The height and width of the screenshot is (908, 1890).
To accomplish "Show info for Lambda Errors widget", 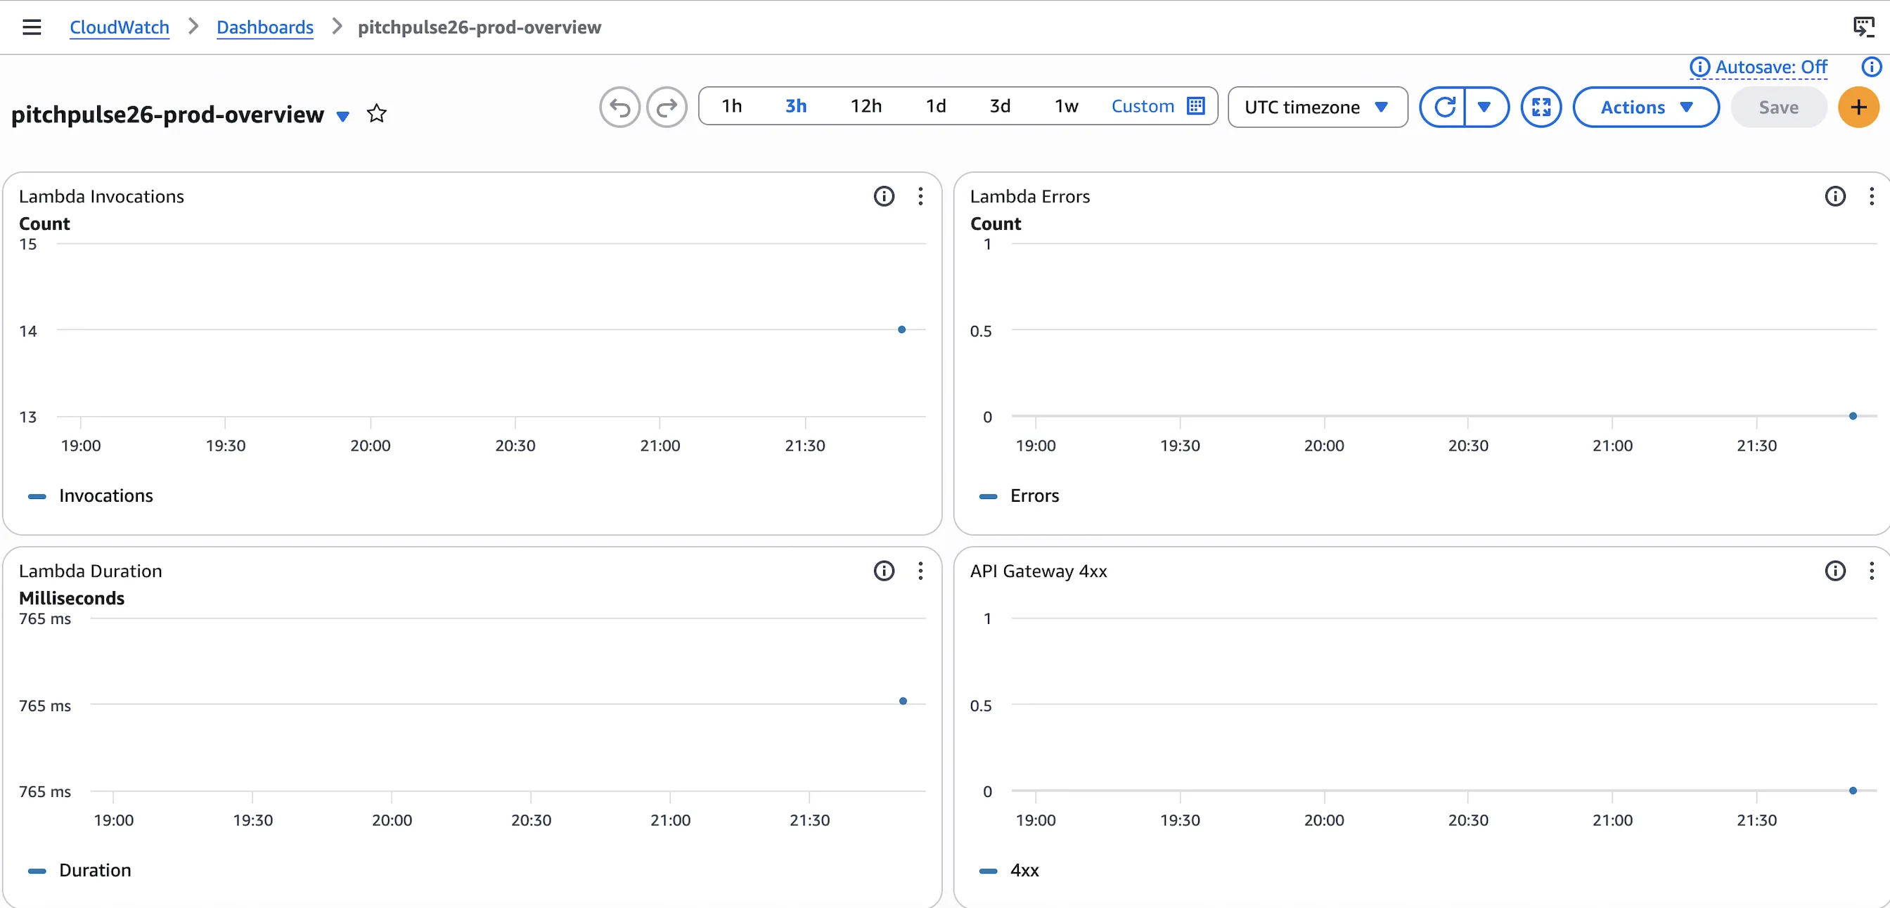I will [x=1835, y=196].
